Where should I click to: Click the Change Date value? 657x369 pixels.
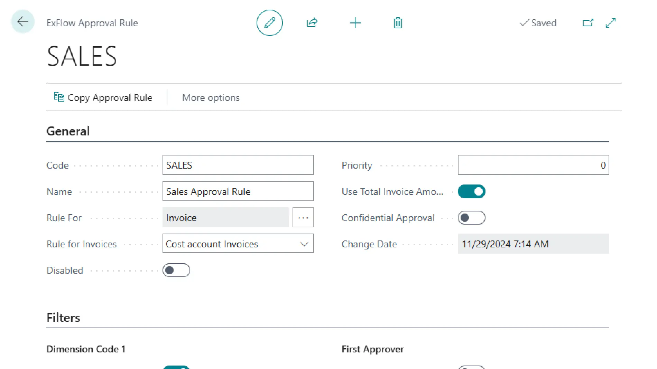tap(534, 244)
